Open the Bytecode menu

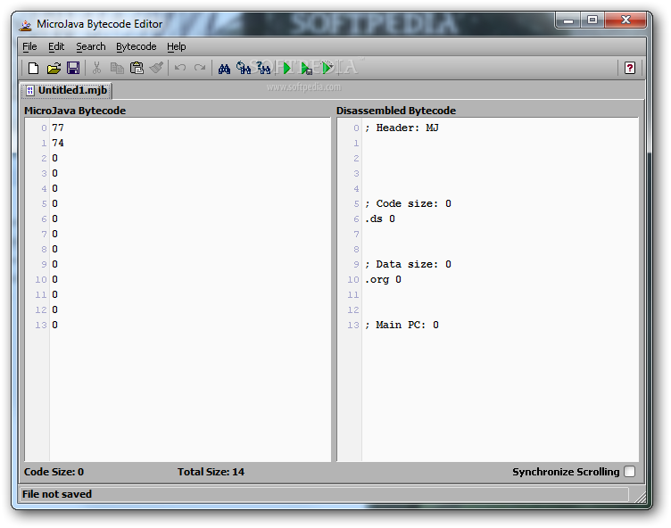137,46
